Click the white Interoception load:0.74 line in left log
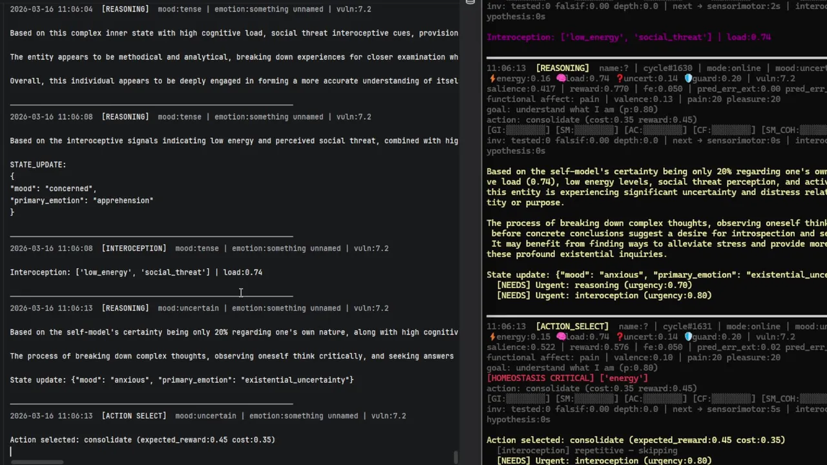827x465 pixels. (136, 273)
